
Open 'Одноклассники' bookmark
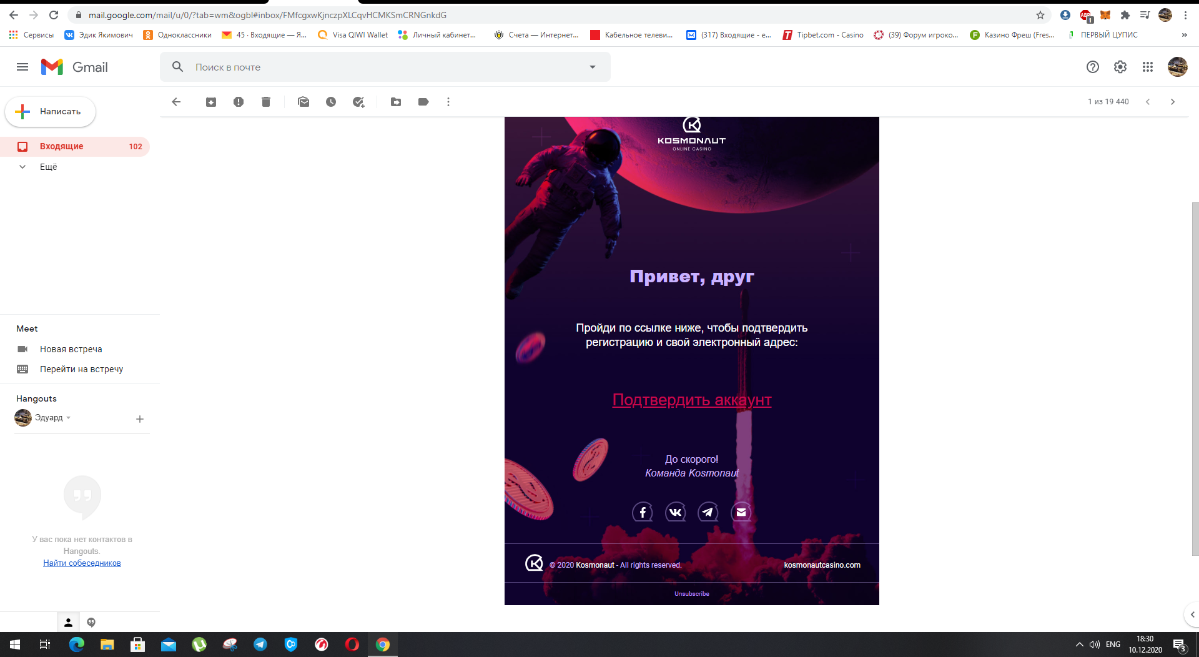tap(177, 35)
